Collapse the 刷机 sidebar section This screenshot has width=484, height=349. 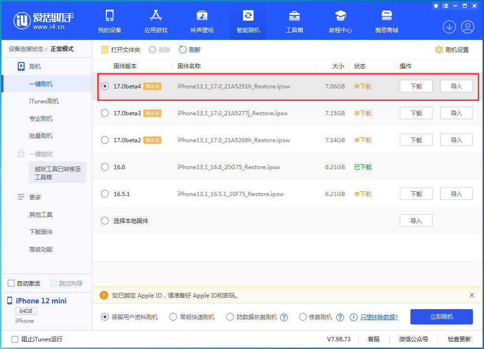click(x=34, y=66)
